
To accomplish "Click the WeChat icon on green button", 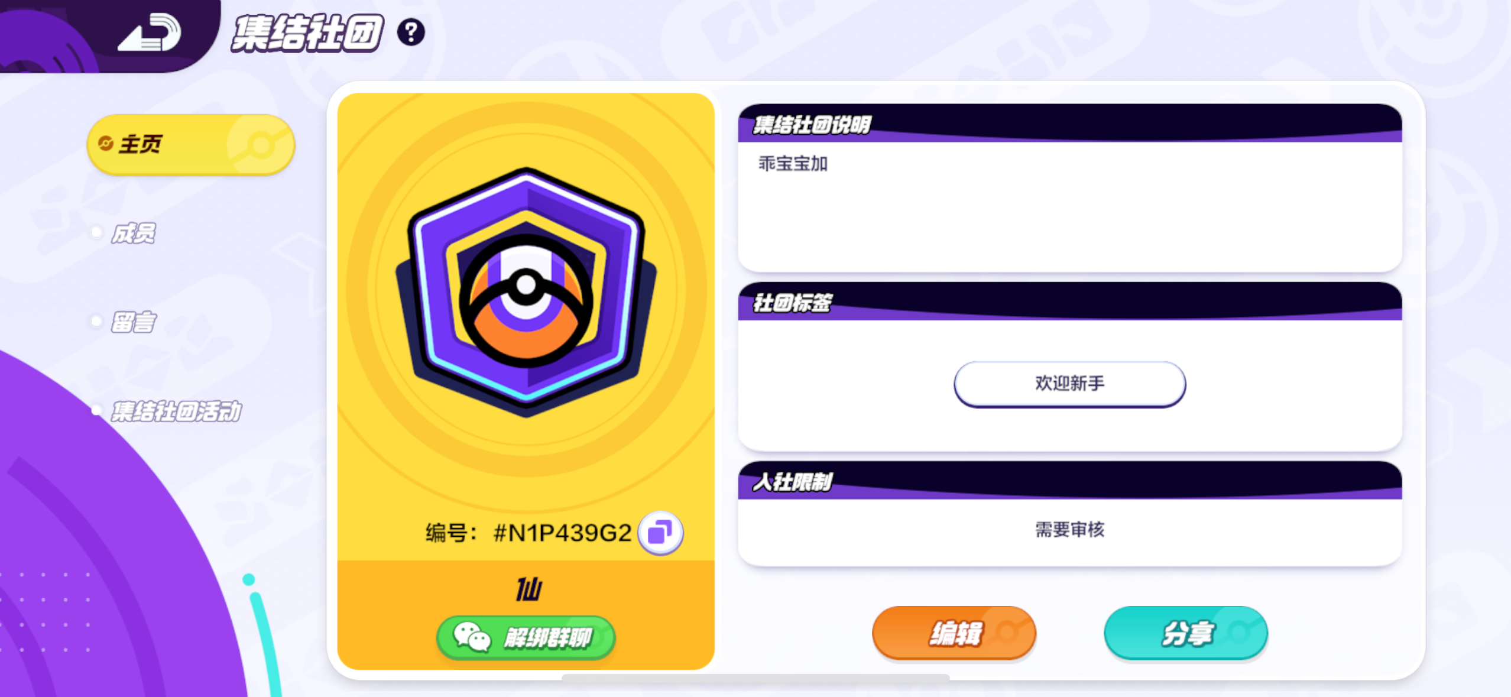I will [472, 637].
